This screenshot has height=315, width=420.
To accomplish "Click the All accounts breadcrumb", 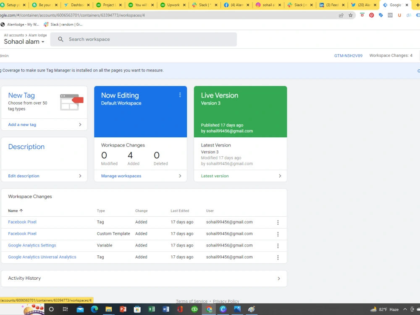I will [x=14, y=35].
